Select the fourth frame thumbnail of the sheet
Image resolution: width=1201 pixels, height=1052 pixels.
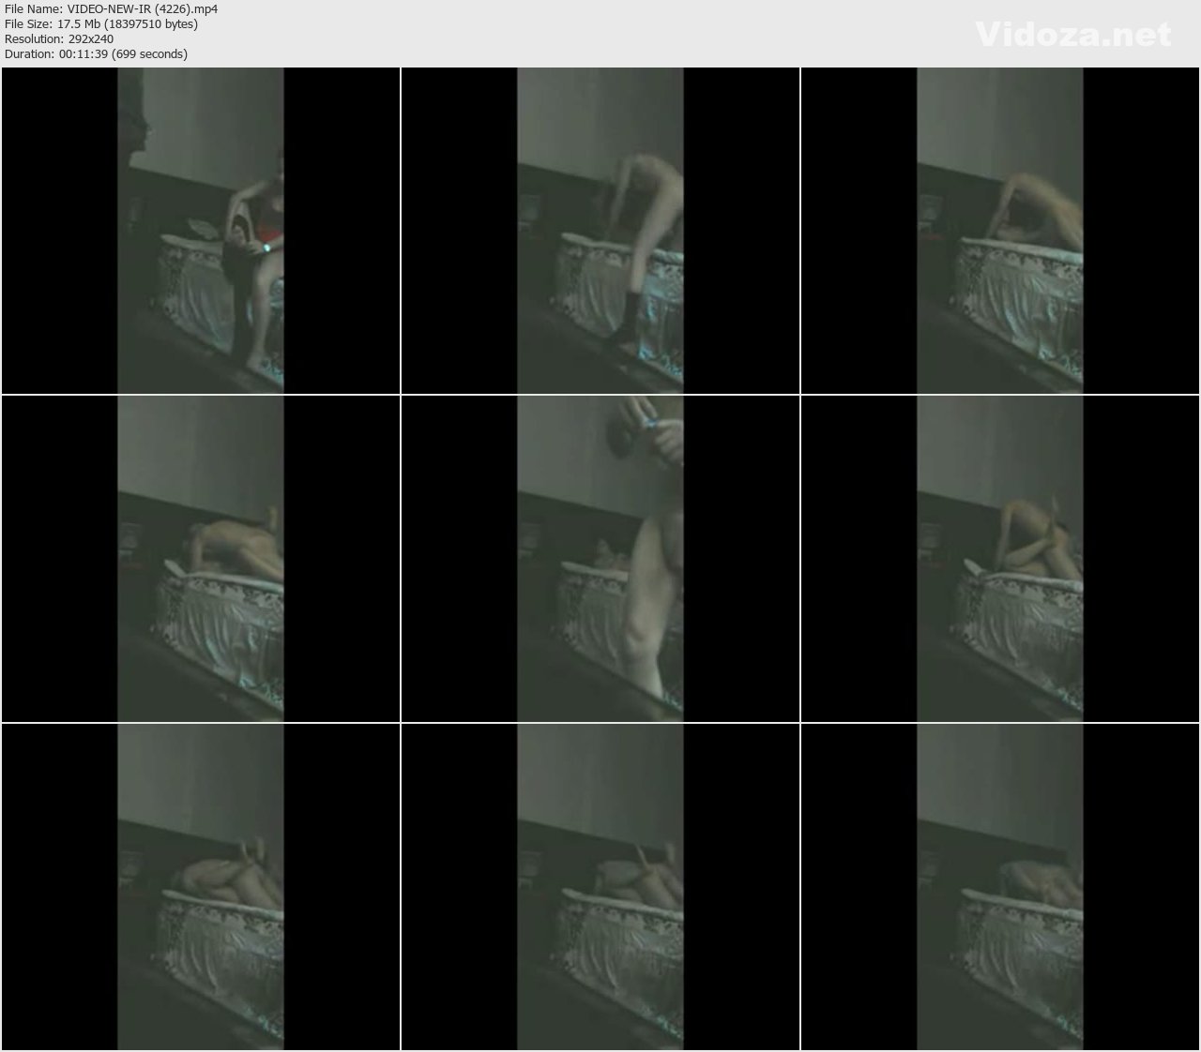pyautogui.click(x=201, y=558)
